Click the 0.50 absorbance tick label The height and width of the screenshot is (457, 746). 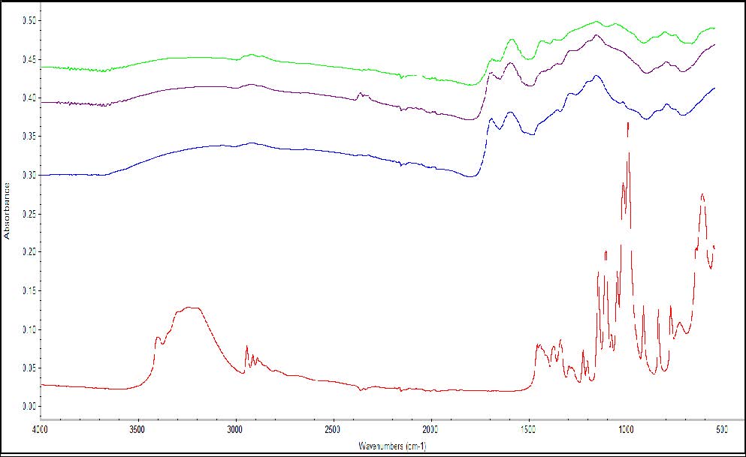(28, 20)
